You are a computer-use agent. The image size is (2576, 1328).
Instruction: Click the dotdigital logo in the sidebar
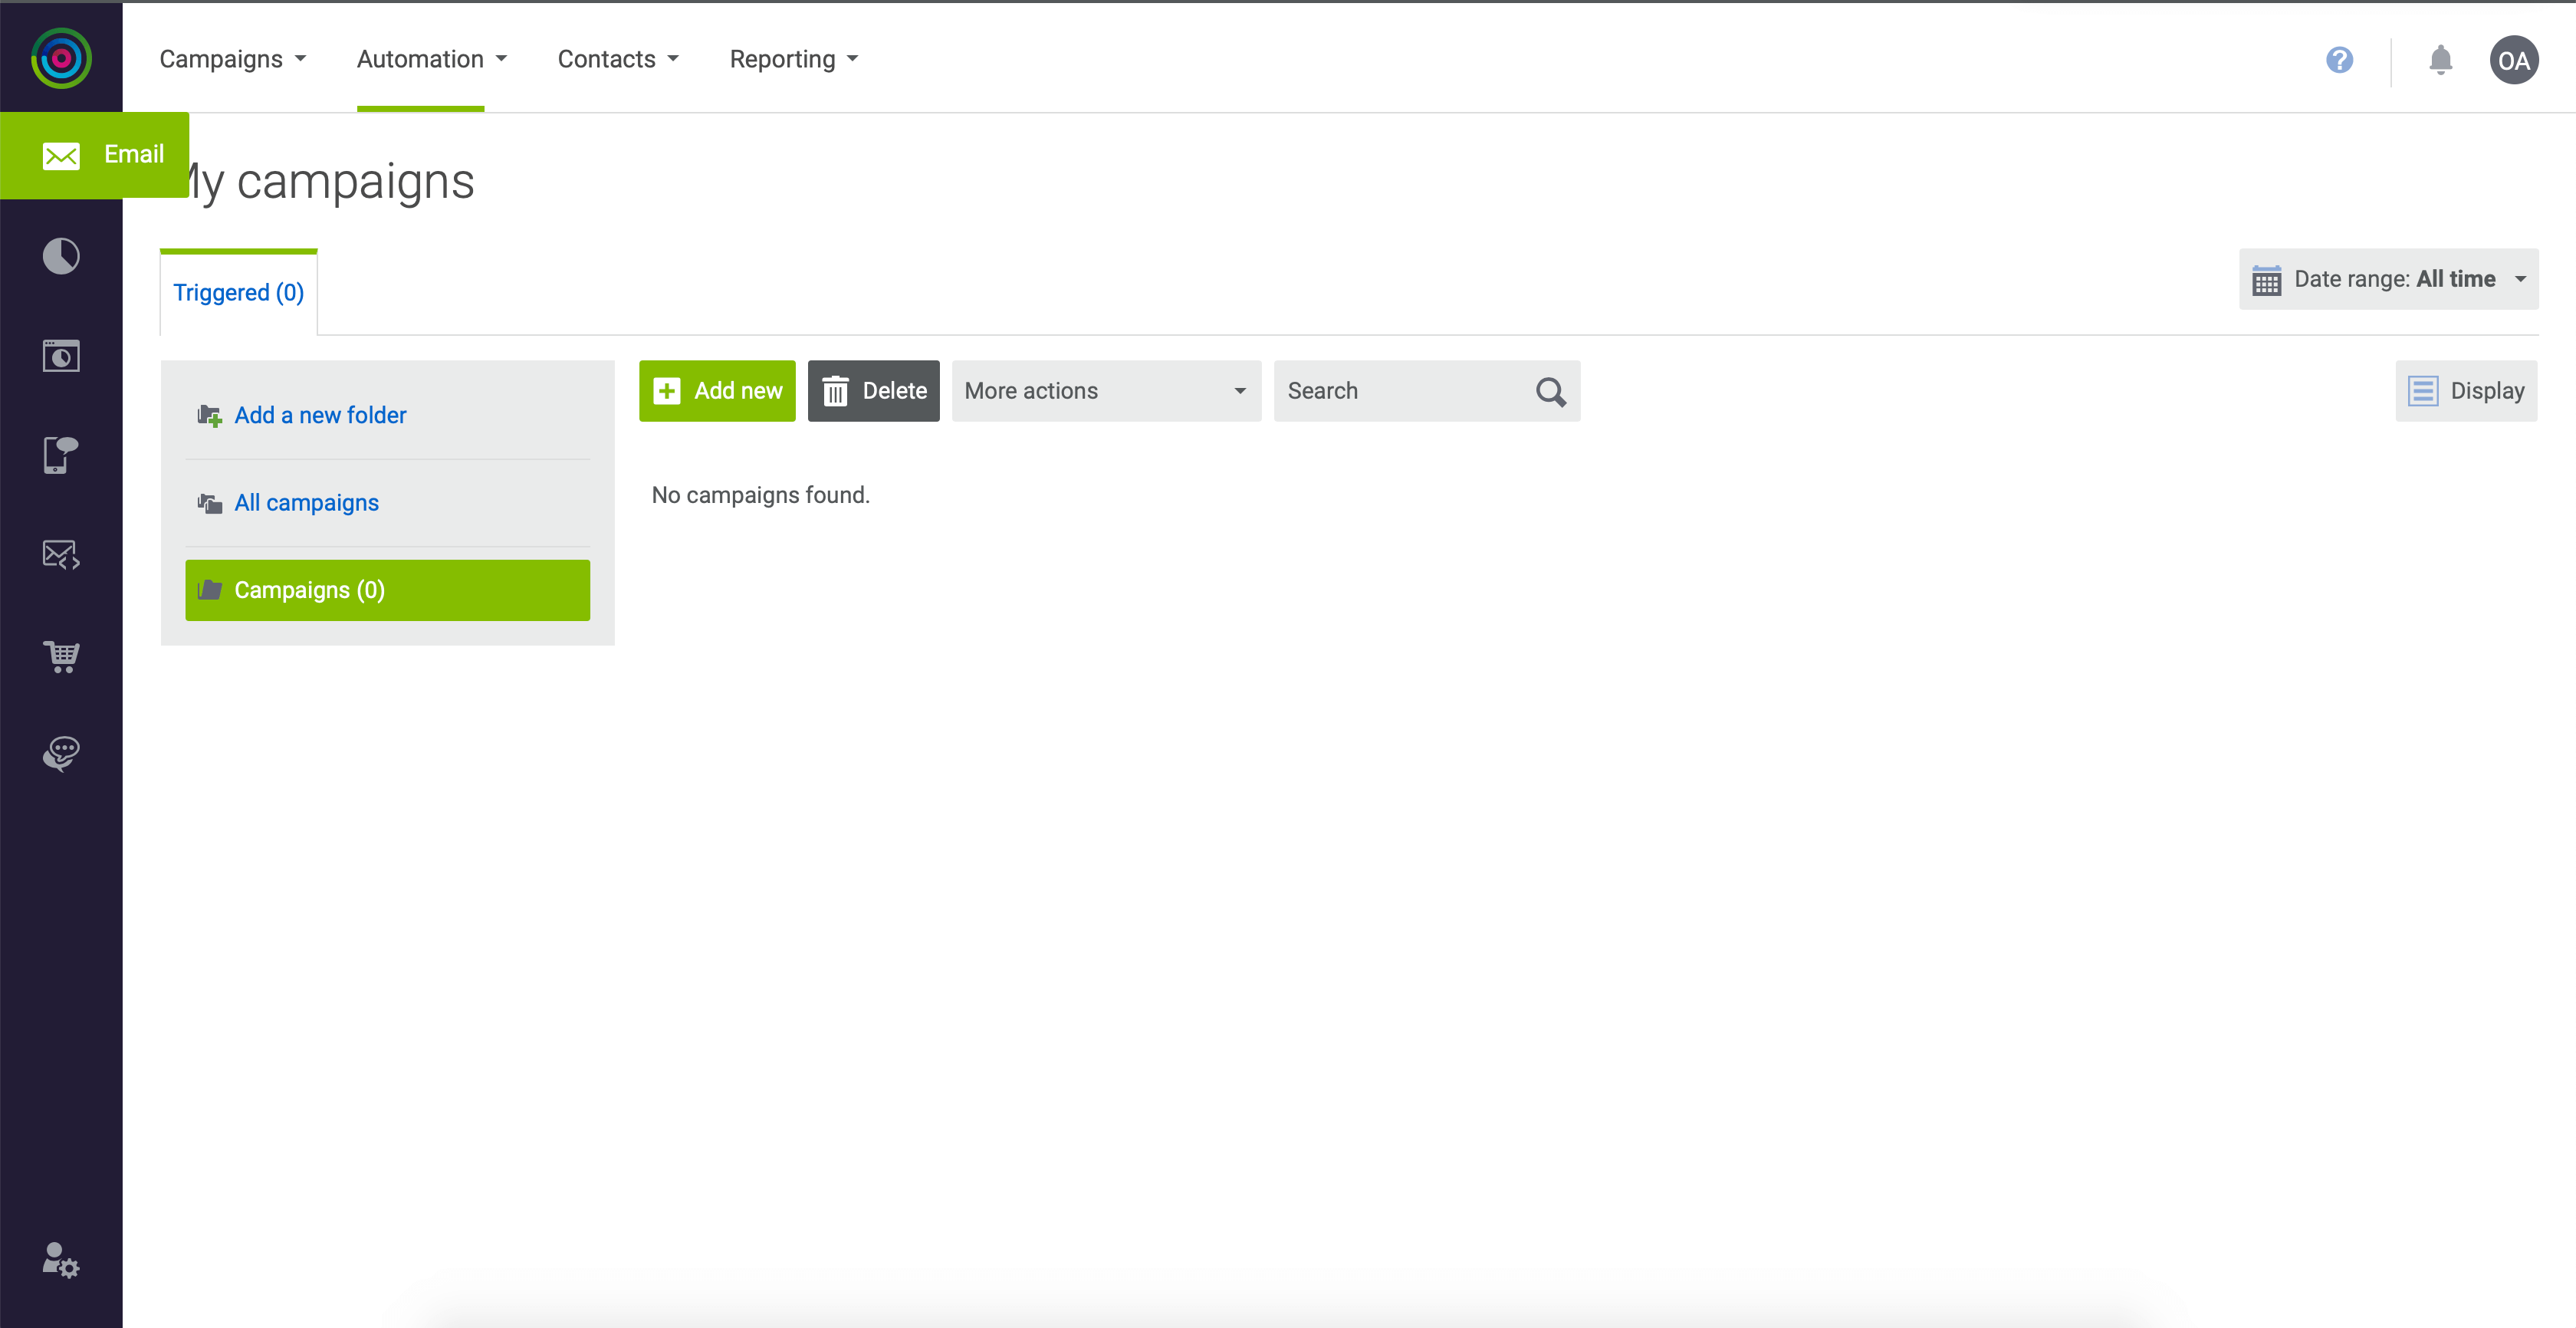tap(61, 58)
